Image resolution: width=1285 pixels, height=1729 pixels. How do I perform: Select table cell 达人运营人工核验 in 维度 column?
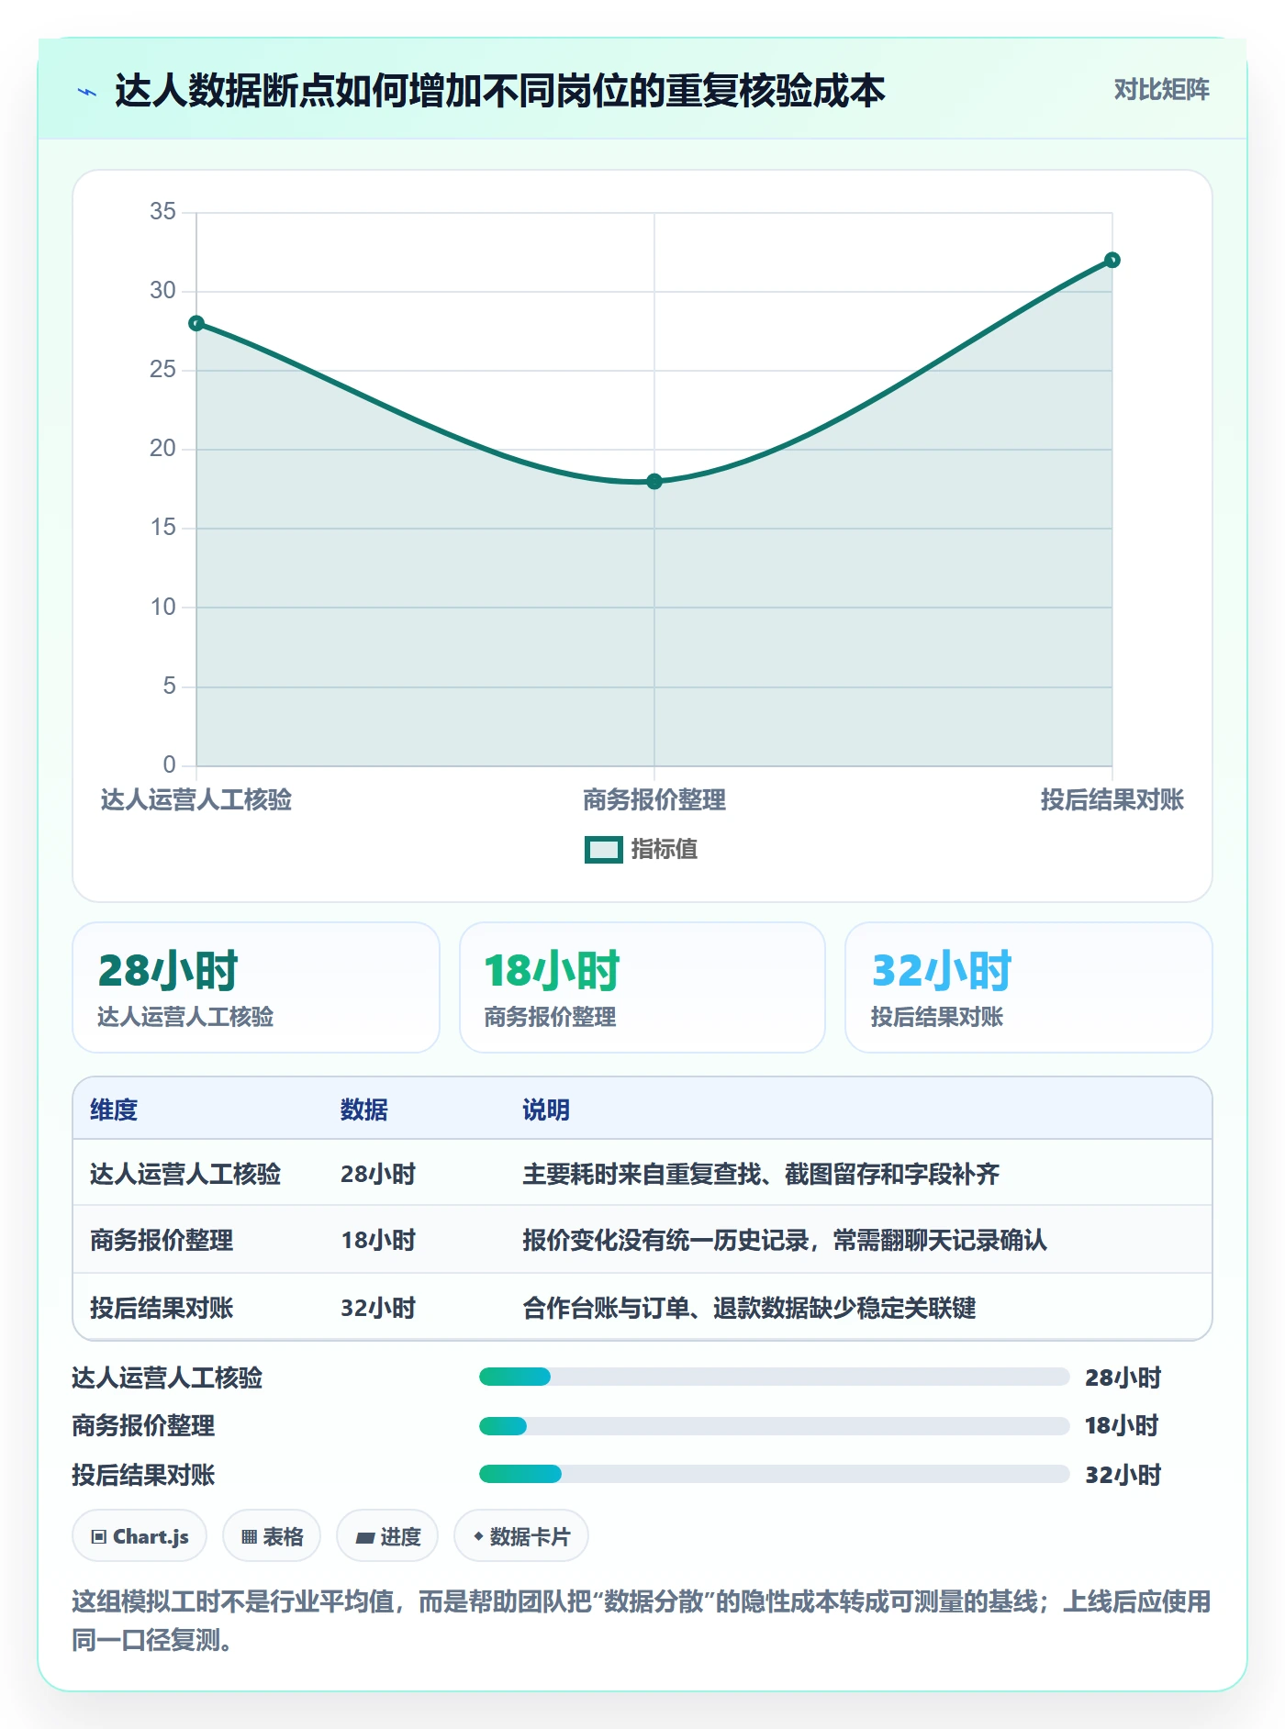coord(185,1175)
